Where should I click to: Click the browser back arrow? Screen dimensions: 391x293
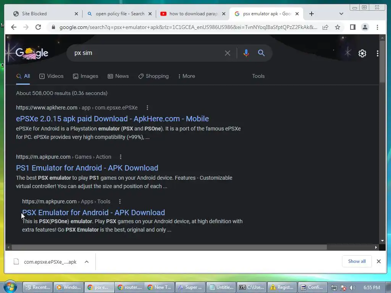point(14,27)
